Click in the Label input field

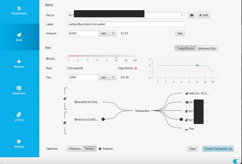[x=126, y=24]
